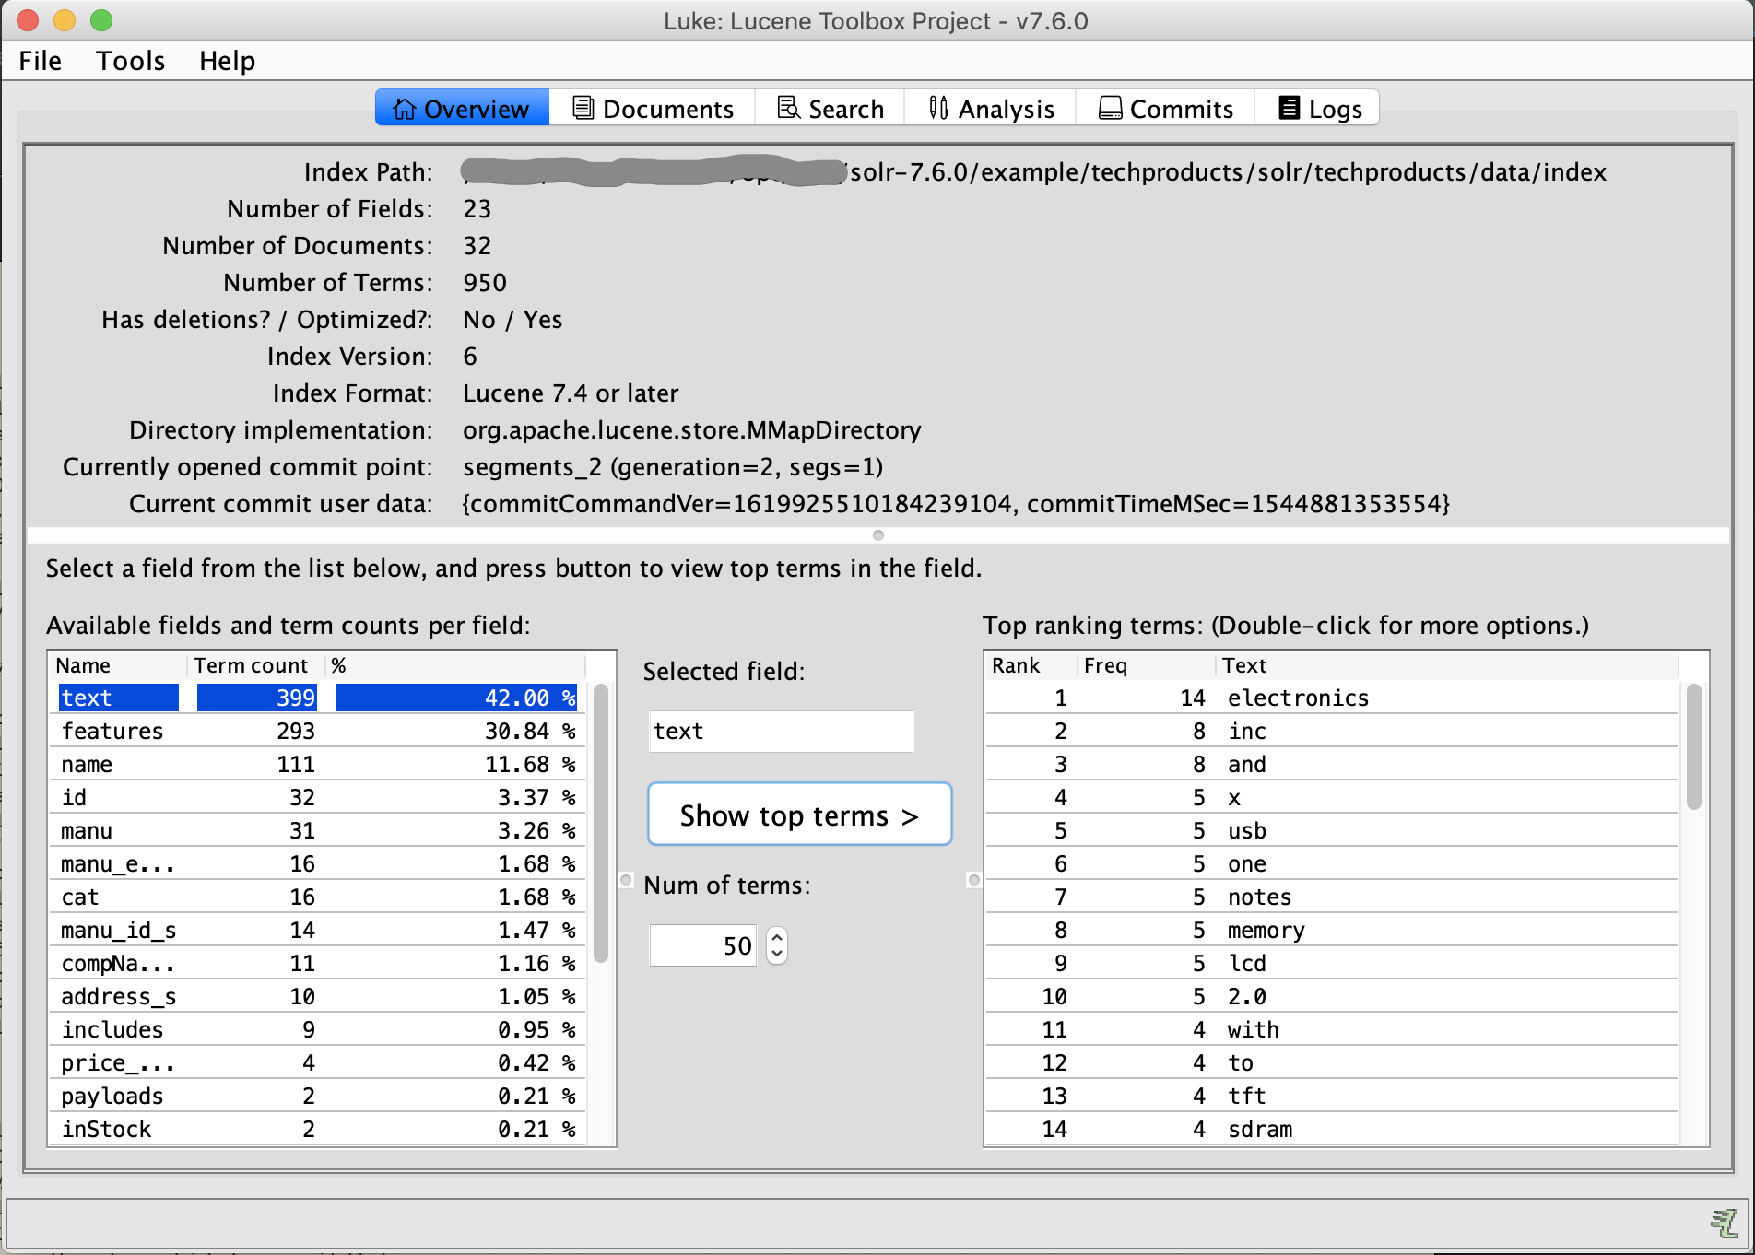Select the 'price_...' field row
Image resolution: width=1755 pixels, height=1255 pixels.
tap(319, 1062)
